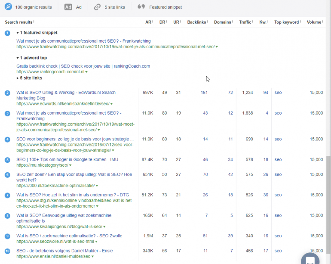Click domains count 72 for EdWords row

230,93
